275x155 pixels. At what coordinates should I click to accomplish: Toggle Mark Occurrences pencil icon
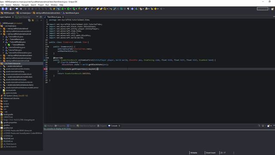(115, 9)
